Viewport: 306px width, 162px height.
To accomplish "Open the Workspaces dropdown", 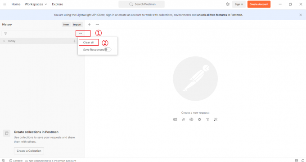I will pos(36,4).
